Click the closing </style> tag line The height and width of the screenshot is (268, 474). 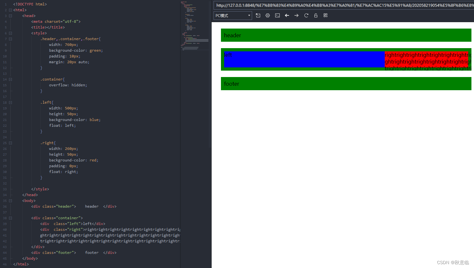(40, 189)
